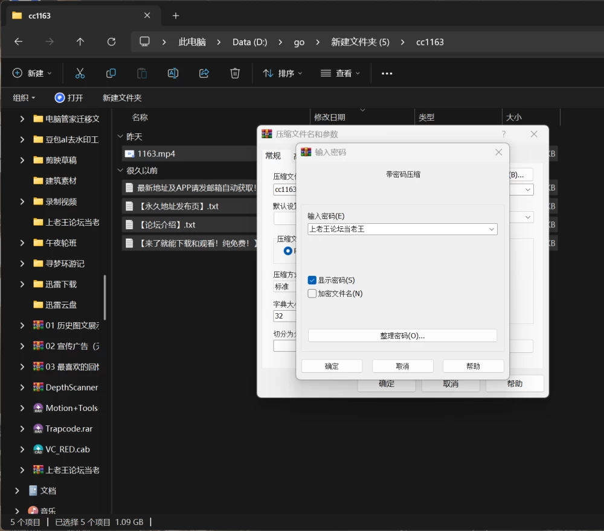The image size is (604, 531).
Task: Click the 文档 documents icon in sidebar
Action: click(x=33, y=491)
